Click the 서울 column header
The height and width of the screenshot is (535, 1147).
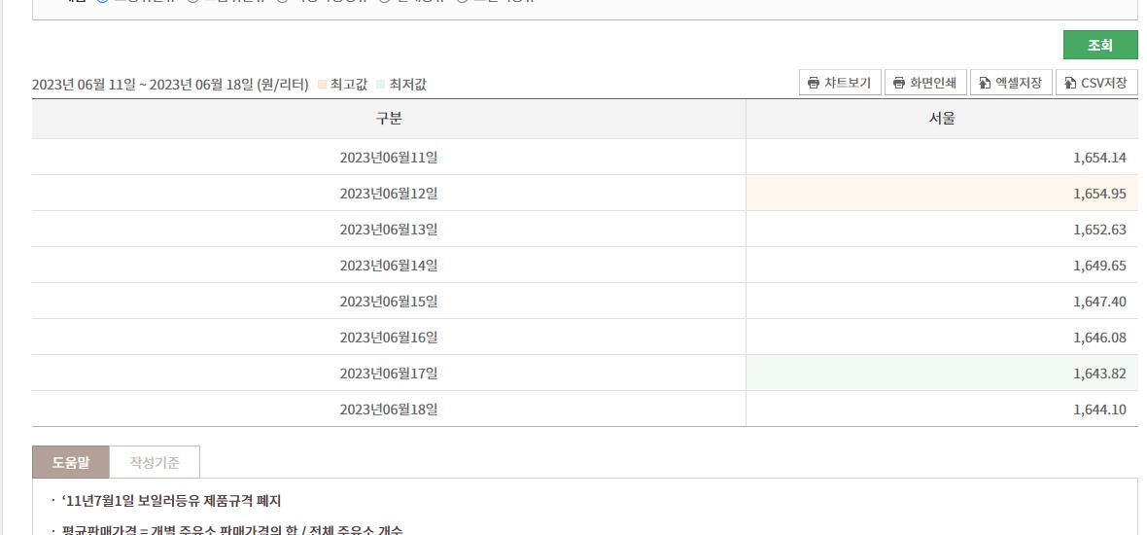tap(942, 120)
